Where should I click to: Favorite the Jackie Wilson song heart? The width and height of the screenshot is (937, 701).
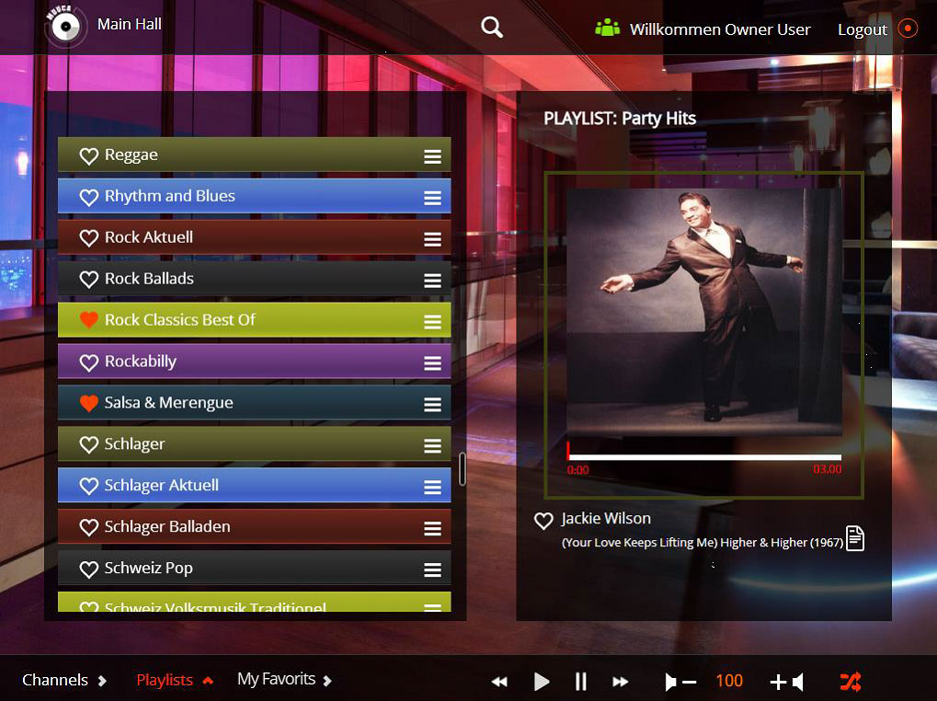tap(543, 521)
